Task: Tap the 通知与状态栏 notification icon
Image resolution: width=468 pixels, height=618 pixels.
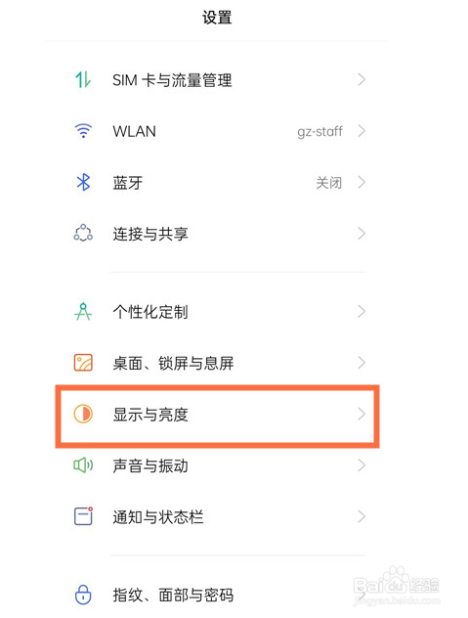Action: pos(83,516)
